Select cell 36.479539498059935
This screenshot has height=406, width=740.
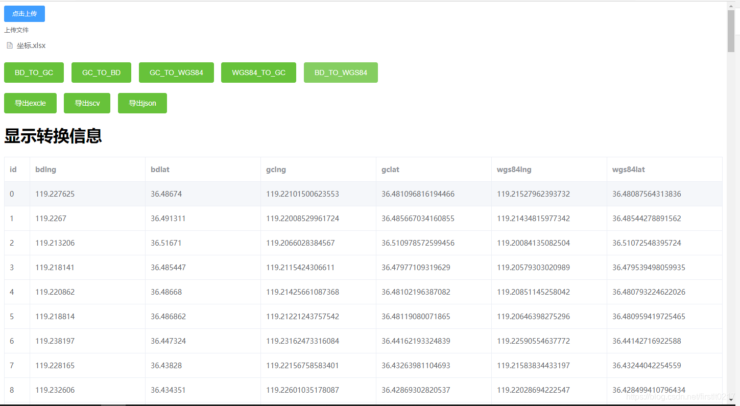point(665,268)
